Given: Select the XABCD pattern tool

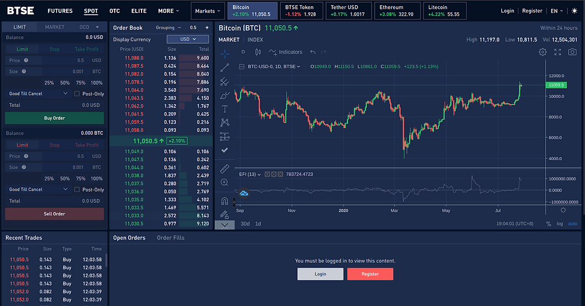Looking at the screenshot, I should [225, 123].
